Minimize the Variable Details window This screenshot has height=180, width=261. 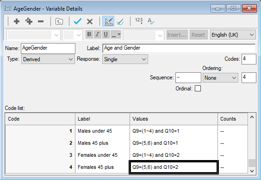pos(217,8)
